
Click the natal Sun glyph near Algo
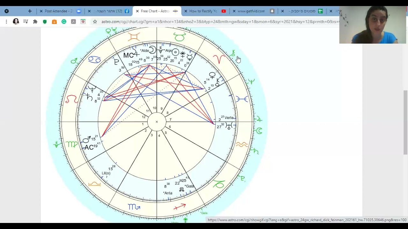coord(175,52)
